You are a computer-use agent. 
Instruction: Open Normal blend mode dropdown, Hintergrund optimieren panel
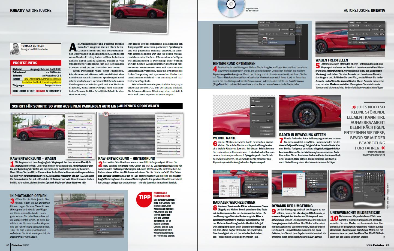269,30
